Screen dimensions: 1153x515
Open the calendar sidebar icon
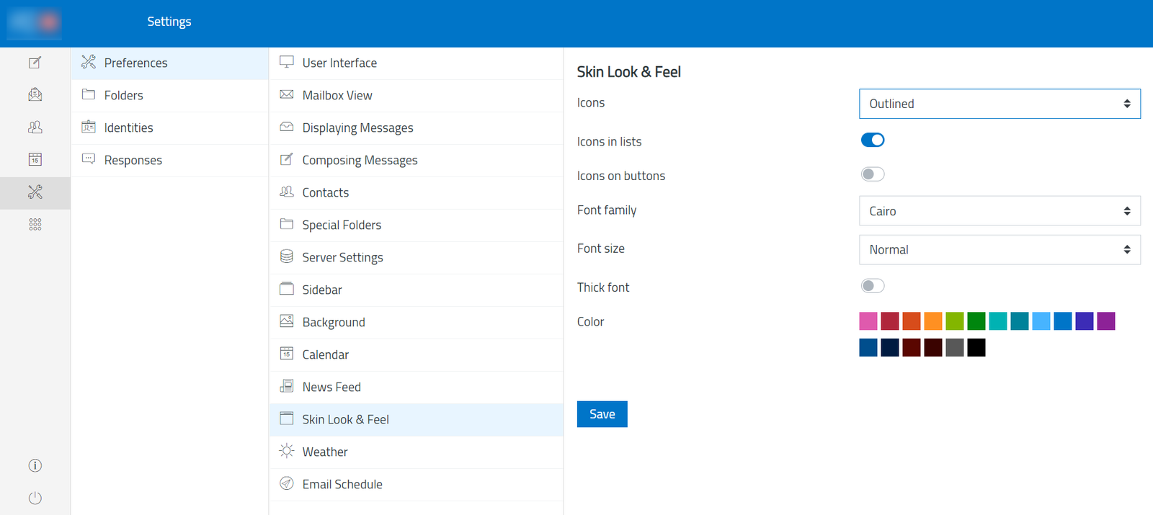point(35,159)
